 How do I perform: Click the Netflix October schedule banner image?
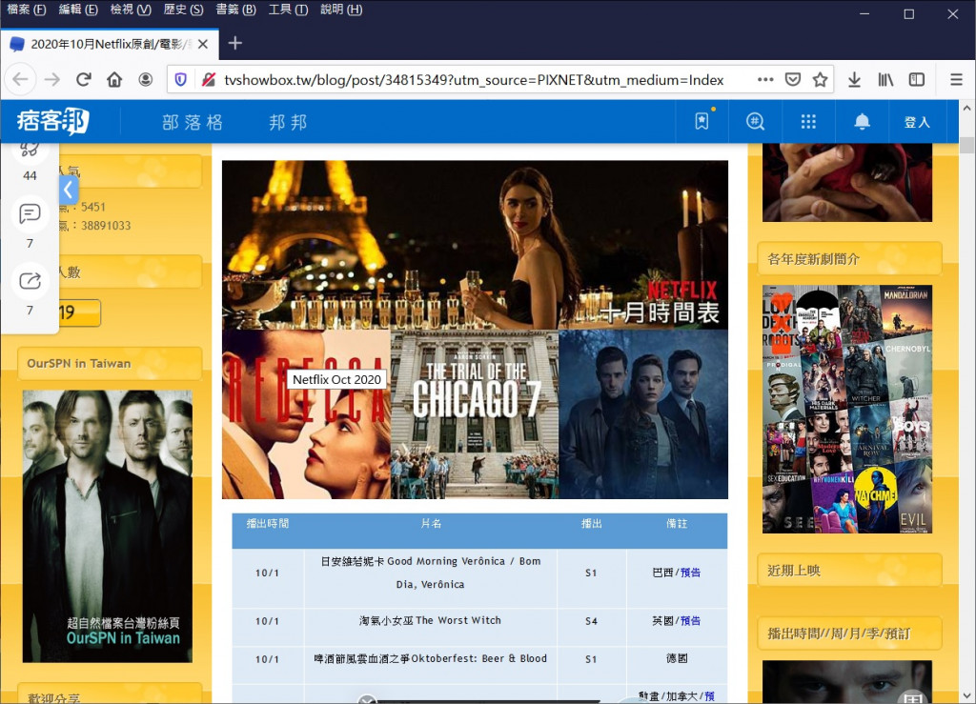pyautogui.click(x=475, y=330)
